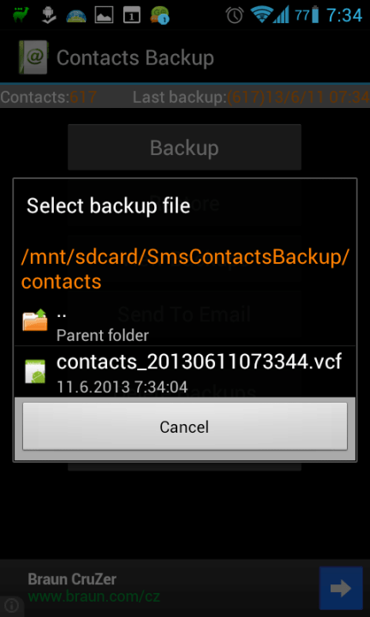Go up to Parent folder entry

pyautogui.click(x=185, y=323)
